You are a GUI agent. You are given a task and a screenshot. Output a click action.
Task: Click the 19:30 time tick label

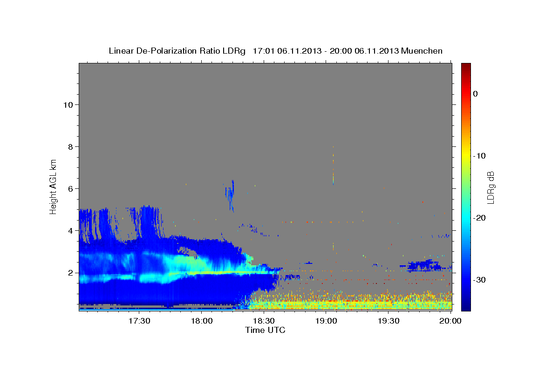pos(388,321)
